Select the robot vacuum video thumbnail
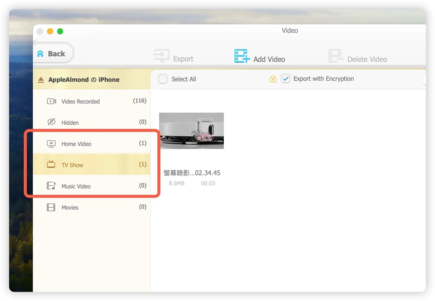The height and width of the screenshot is (301, 435). (191, 131)
